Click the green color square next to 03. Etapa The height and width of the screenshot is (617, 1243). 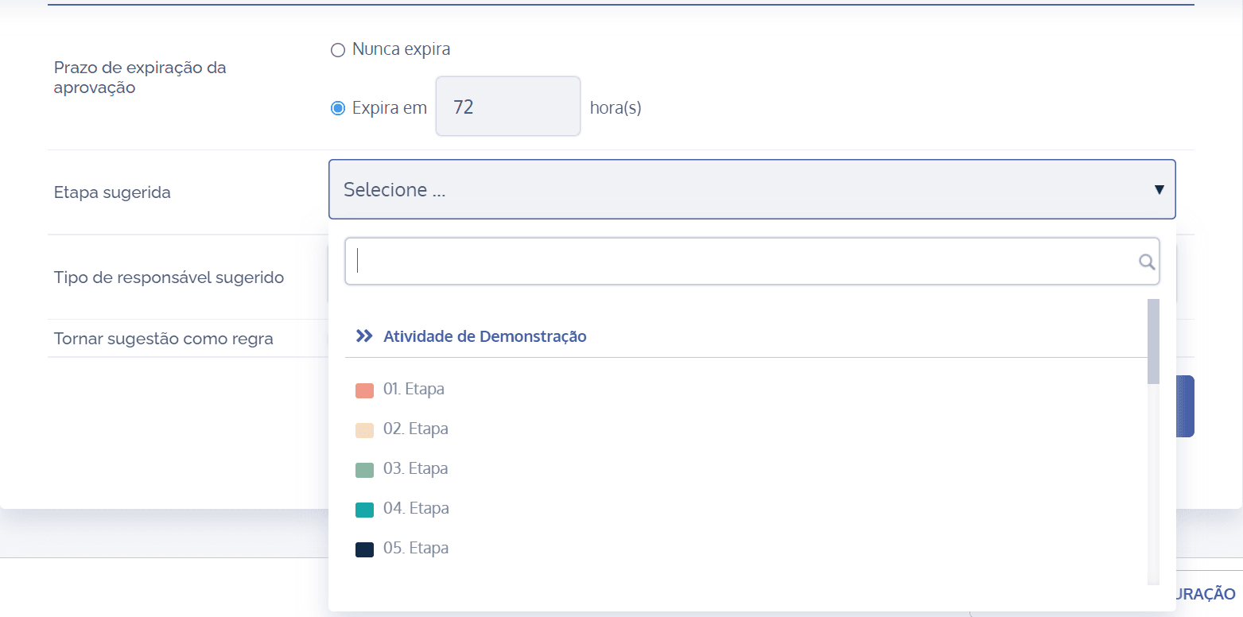coord(364,468)
